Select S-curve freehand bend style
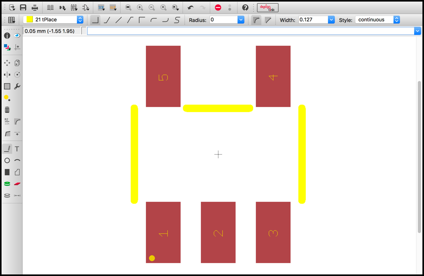Screen dimensions: 424x276 (x=177, y=20)
